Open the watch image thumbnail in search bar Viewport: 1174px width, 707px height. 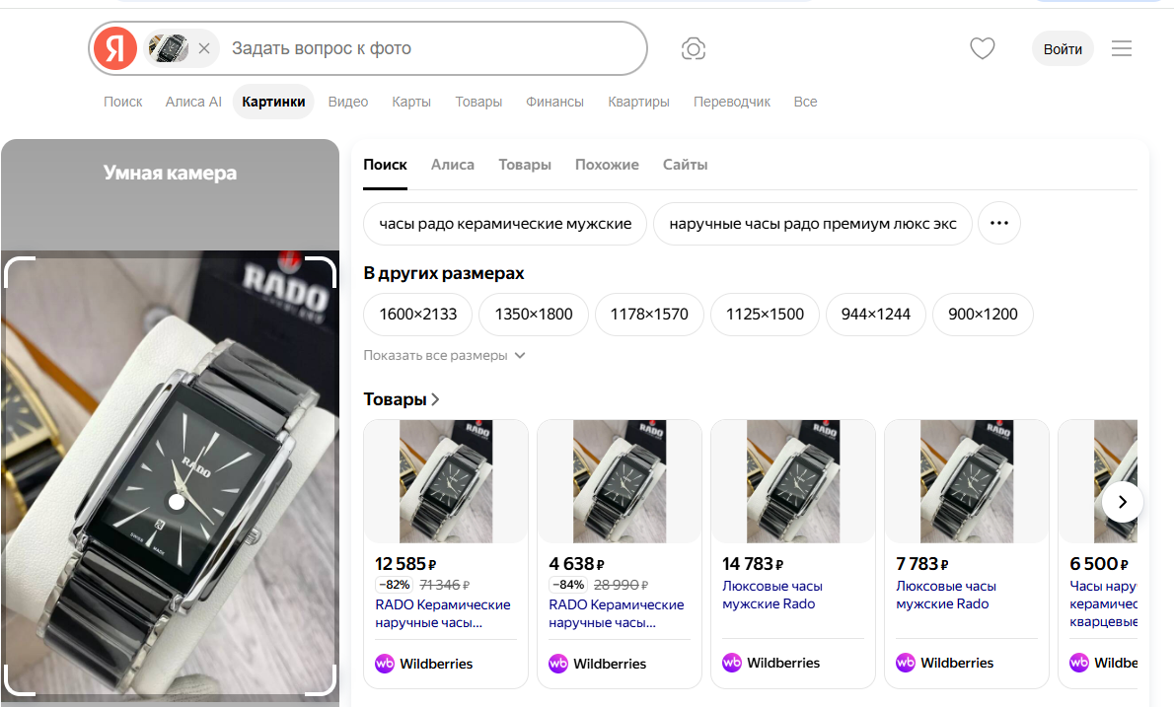169,48
